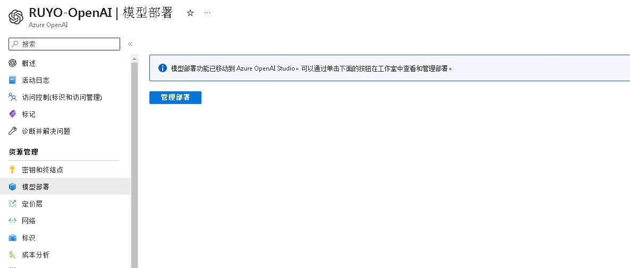Click the Azure OpenAI subtitle under title
This screenshot has height=268, width=630.
point(48,24)
